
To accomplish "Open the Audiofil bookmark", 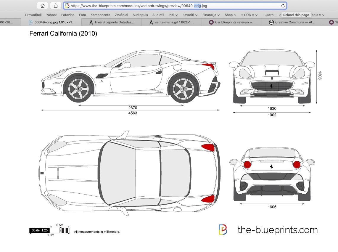I will point(158,15).
